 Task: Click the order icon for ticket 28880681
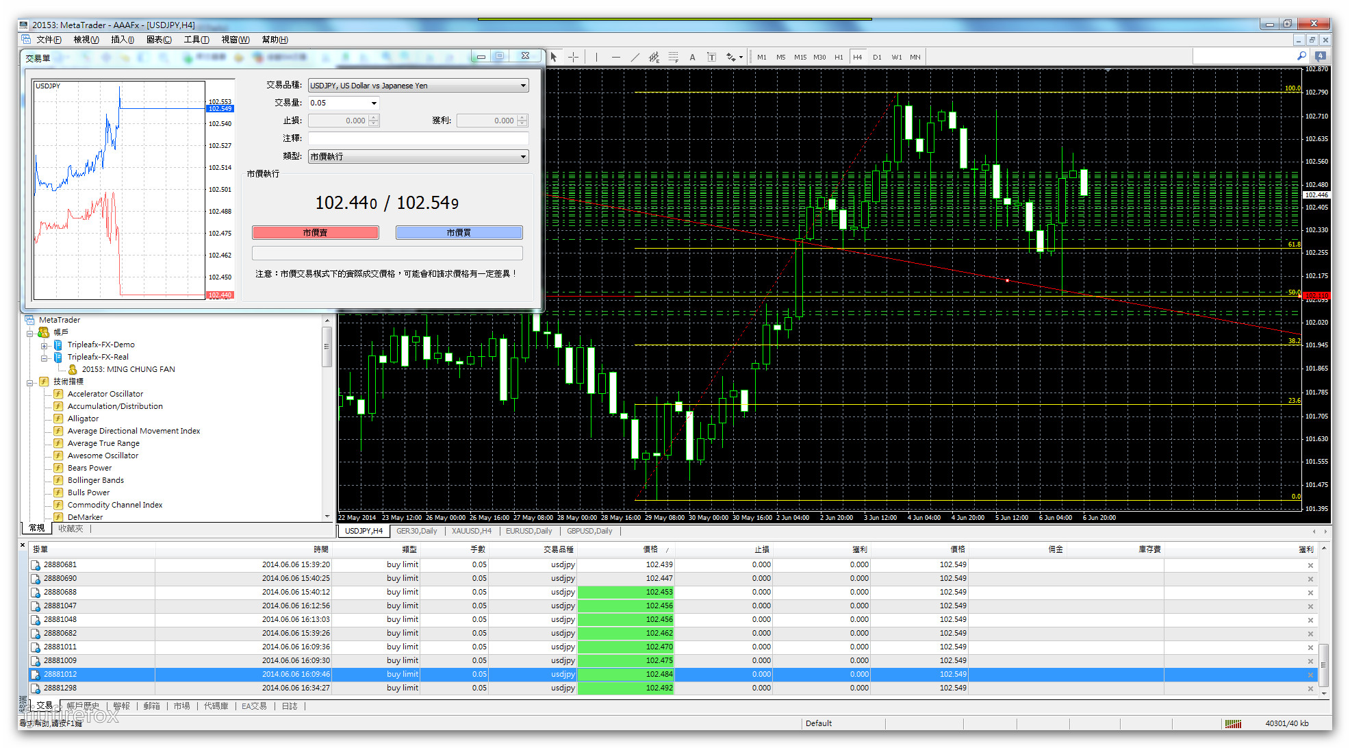pyautogui.click(x=36, y=565)
